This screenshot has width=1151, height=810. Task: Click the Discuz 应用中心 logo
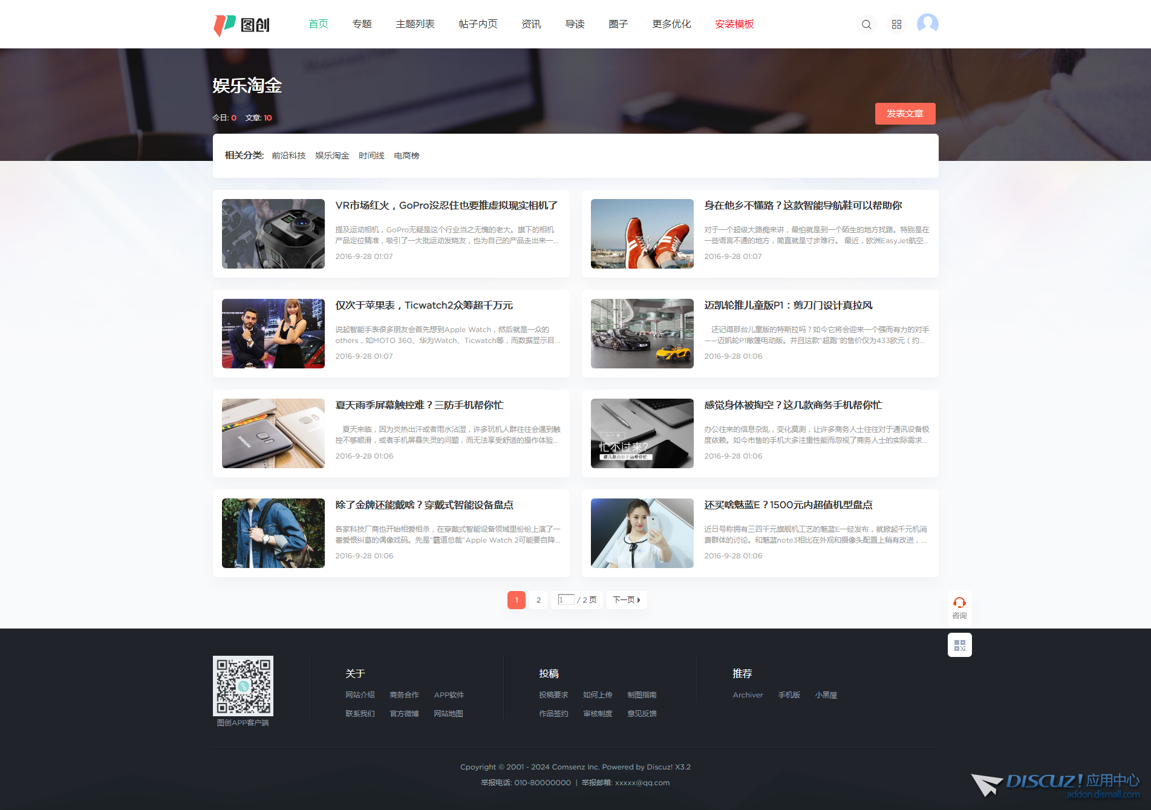[1055, 785]
